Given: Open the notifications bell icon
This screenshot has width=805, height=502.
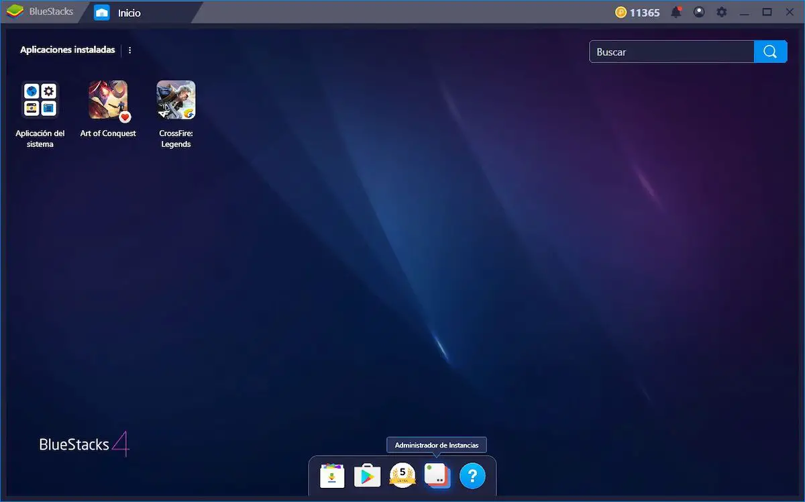Looking at the screenshot, I should [676, 12].
